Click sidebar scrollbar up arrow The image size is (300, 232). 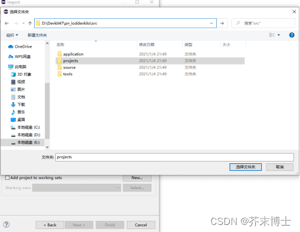(47, 43)
